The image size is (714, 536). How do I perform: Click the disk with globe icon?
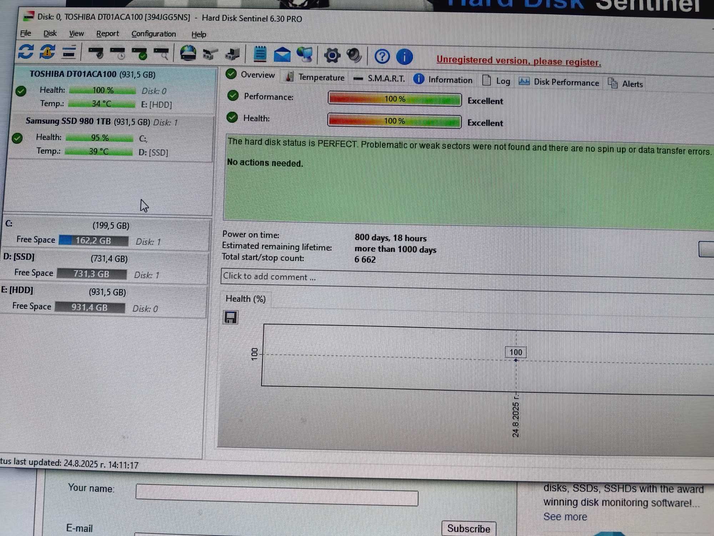(x=188, y=54)
